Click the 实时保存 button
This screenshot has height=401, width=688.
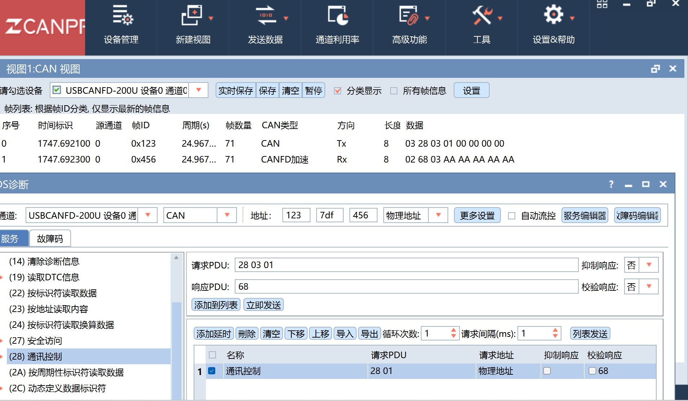[236, 90]
